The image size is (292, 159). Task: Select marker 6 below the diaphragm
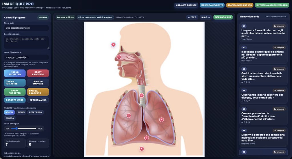(x=142, y=148)
